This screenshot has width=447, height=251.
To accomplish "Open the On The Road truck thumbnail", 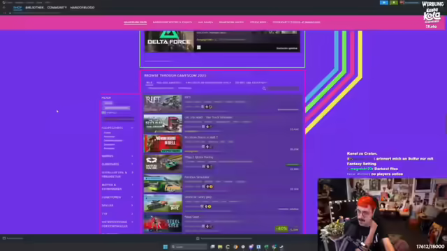I will point(163,123).
